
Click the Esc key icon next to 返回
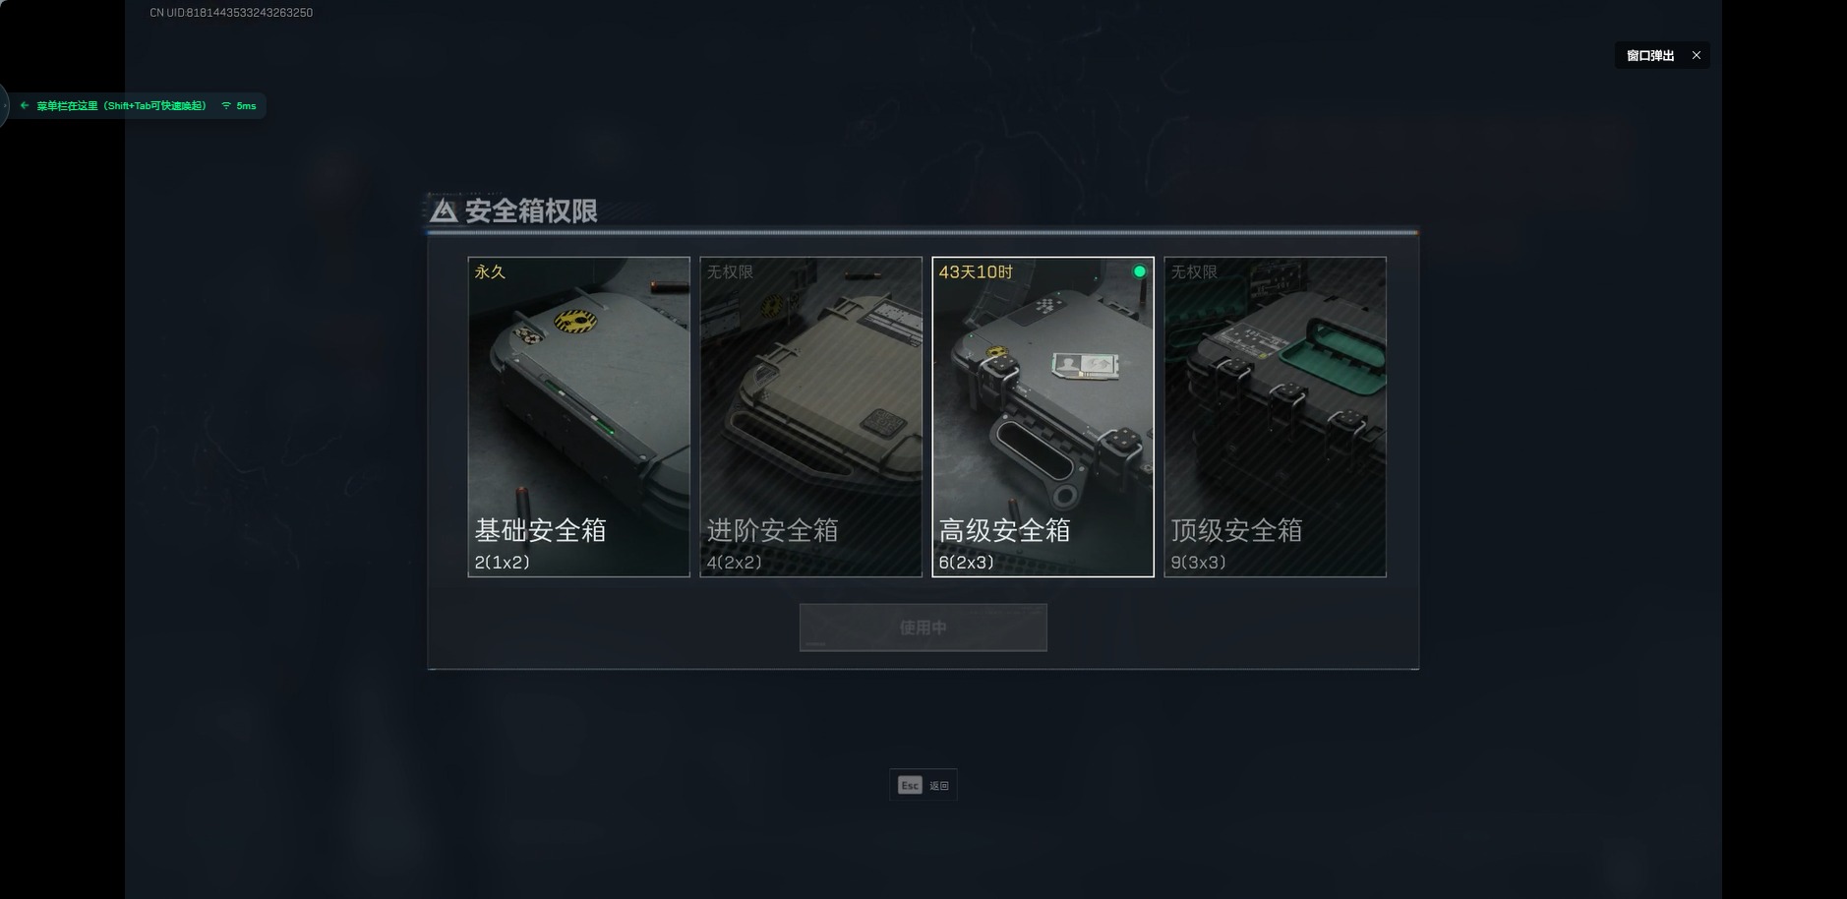[910, 785]
